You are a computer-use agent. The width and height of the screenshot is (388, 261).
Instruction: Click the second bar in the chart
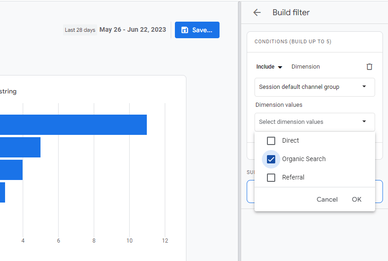click(x=20, y=147)
